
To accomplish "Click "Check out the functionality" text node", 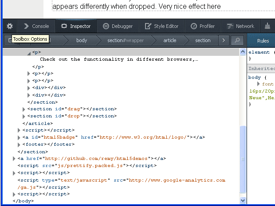I will pyautogui.click(x=119, y=59).
